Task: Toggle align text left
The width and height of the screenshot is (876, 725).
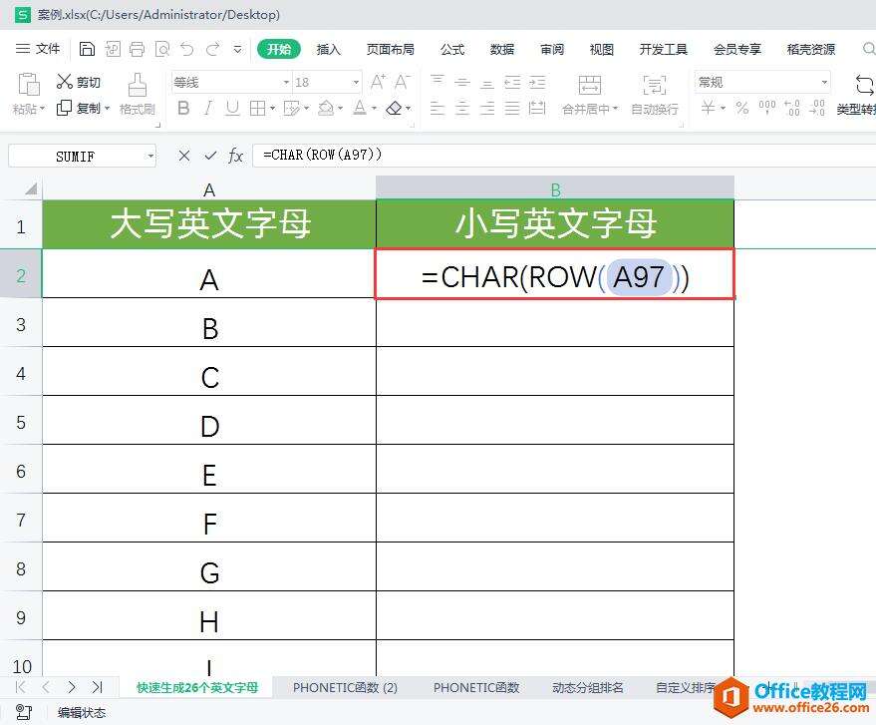Action: click(x=438, y=108)
